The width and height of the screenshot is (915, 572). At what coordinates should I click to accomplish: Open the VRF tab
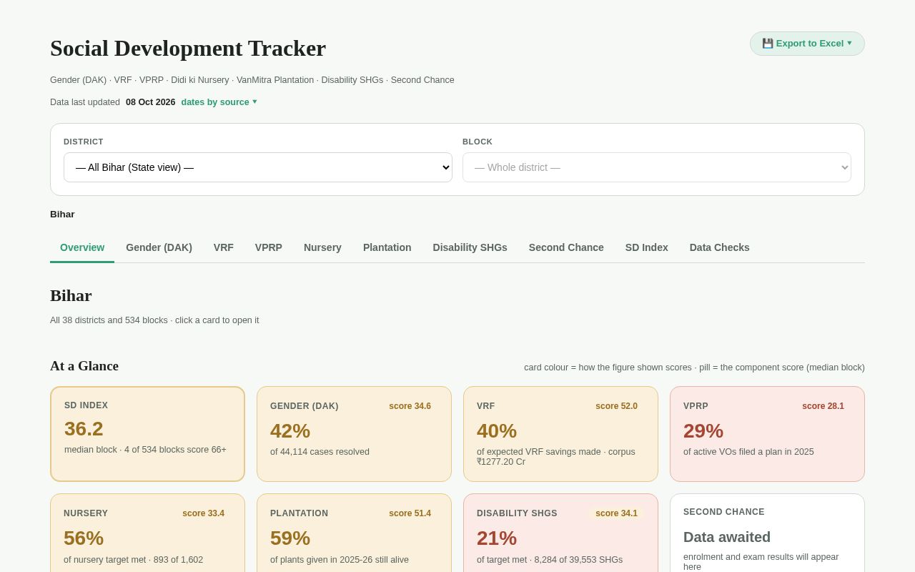pos(224,247)
